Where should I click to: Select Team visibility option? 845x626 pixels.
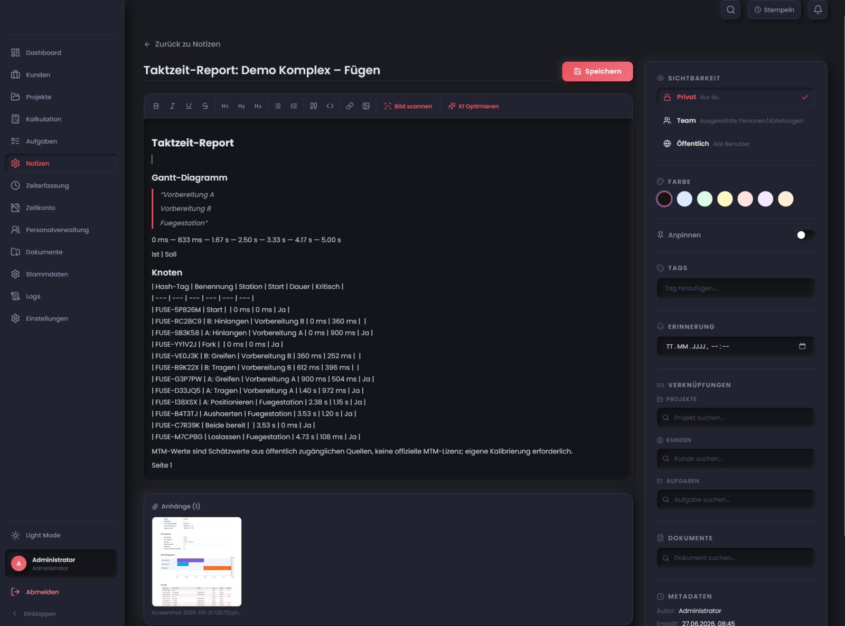[x=736, y=121]
